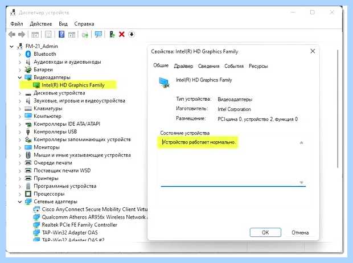
Task: Click the Device Manager vertical scrollbar
Action: pos(338,109)
